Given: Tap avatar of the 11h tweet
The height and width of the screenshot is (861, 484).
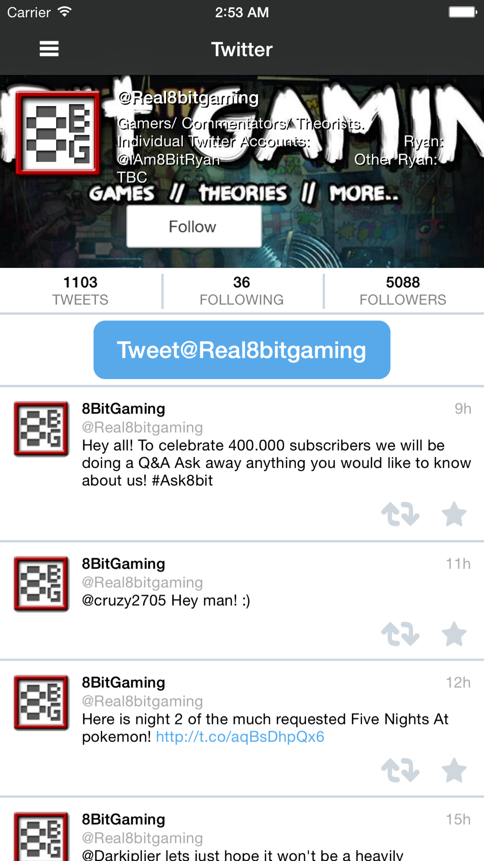Looking at the screenshot, I should [x=41, y=584].
